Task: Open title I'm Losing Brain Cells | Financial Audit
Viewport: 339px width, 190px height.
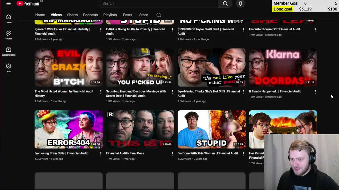Action: [61, 153]
